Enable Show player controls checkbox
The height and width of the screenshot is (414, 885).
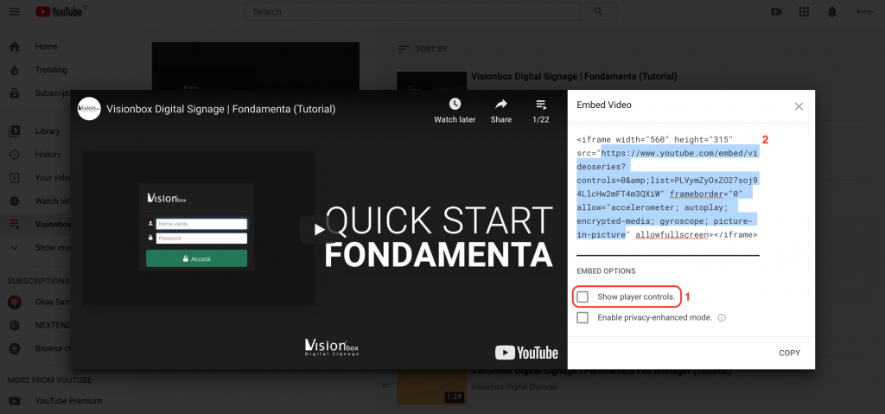click(x=583, y=296)
